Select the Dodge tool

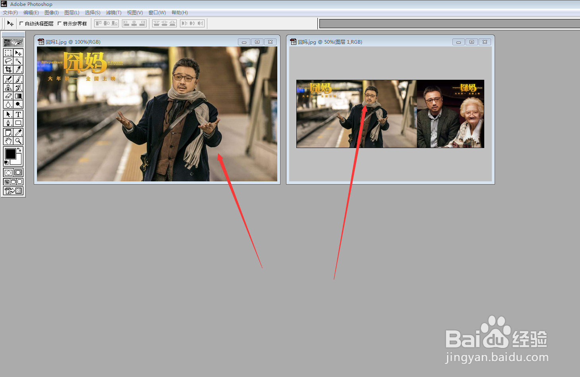[18, 104]
